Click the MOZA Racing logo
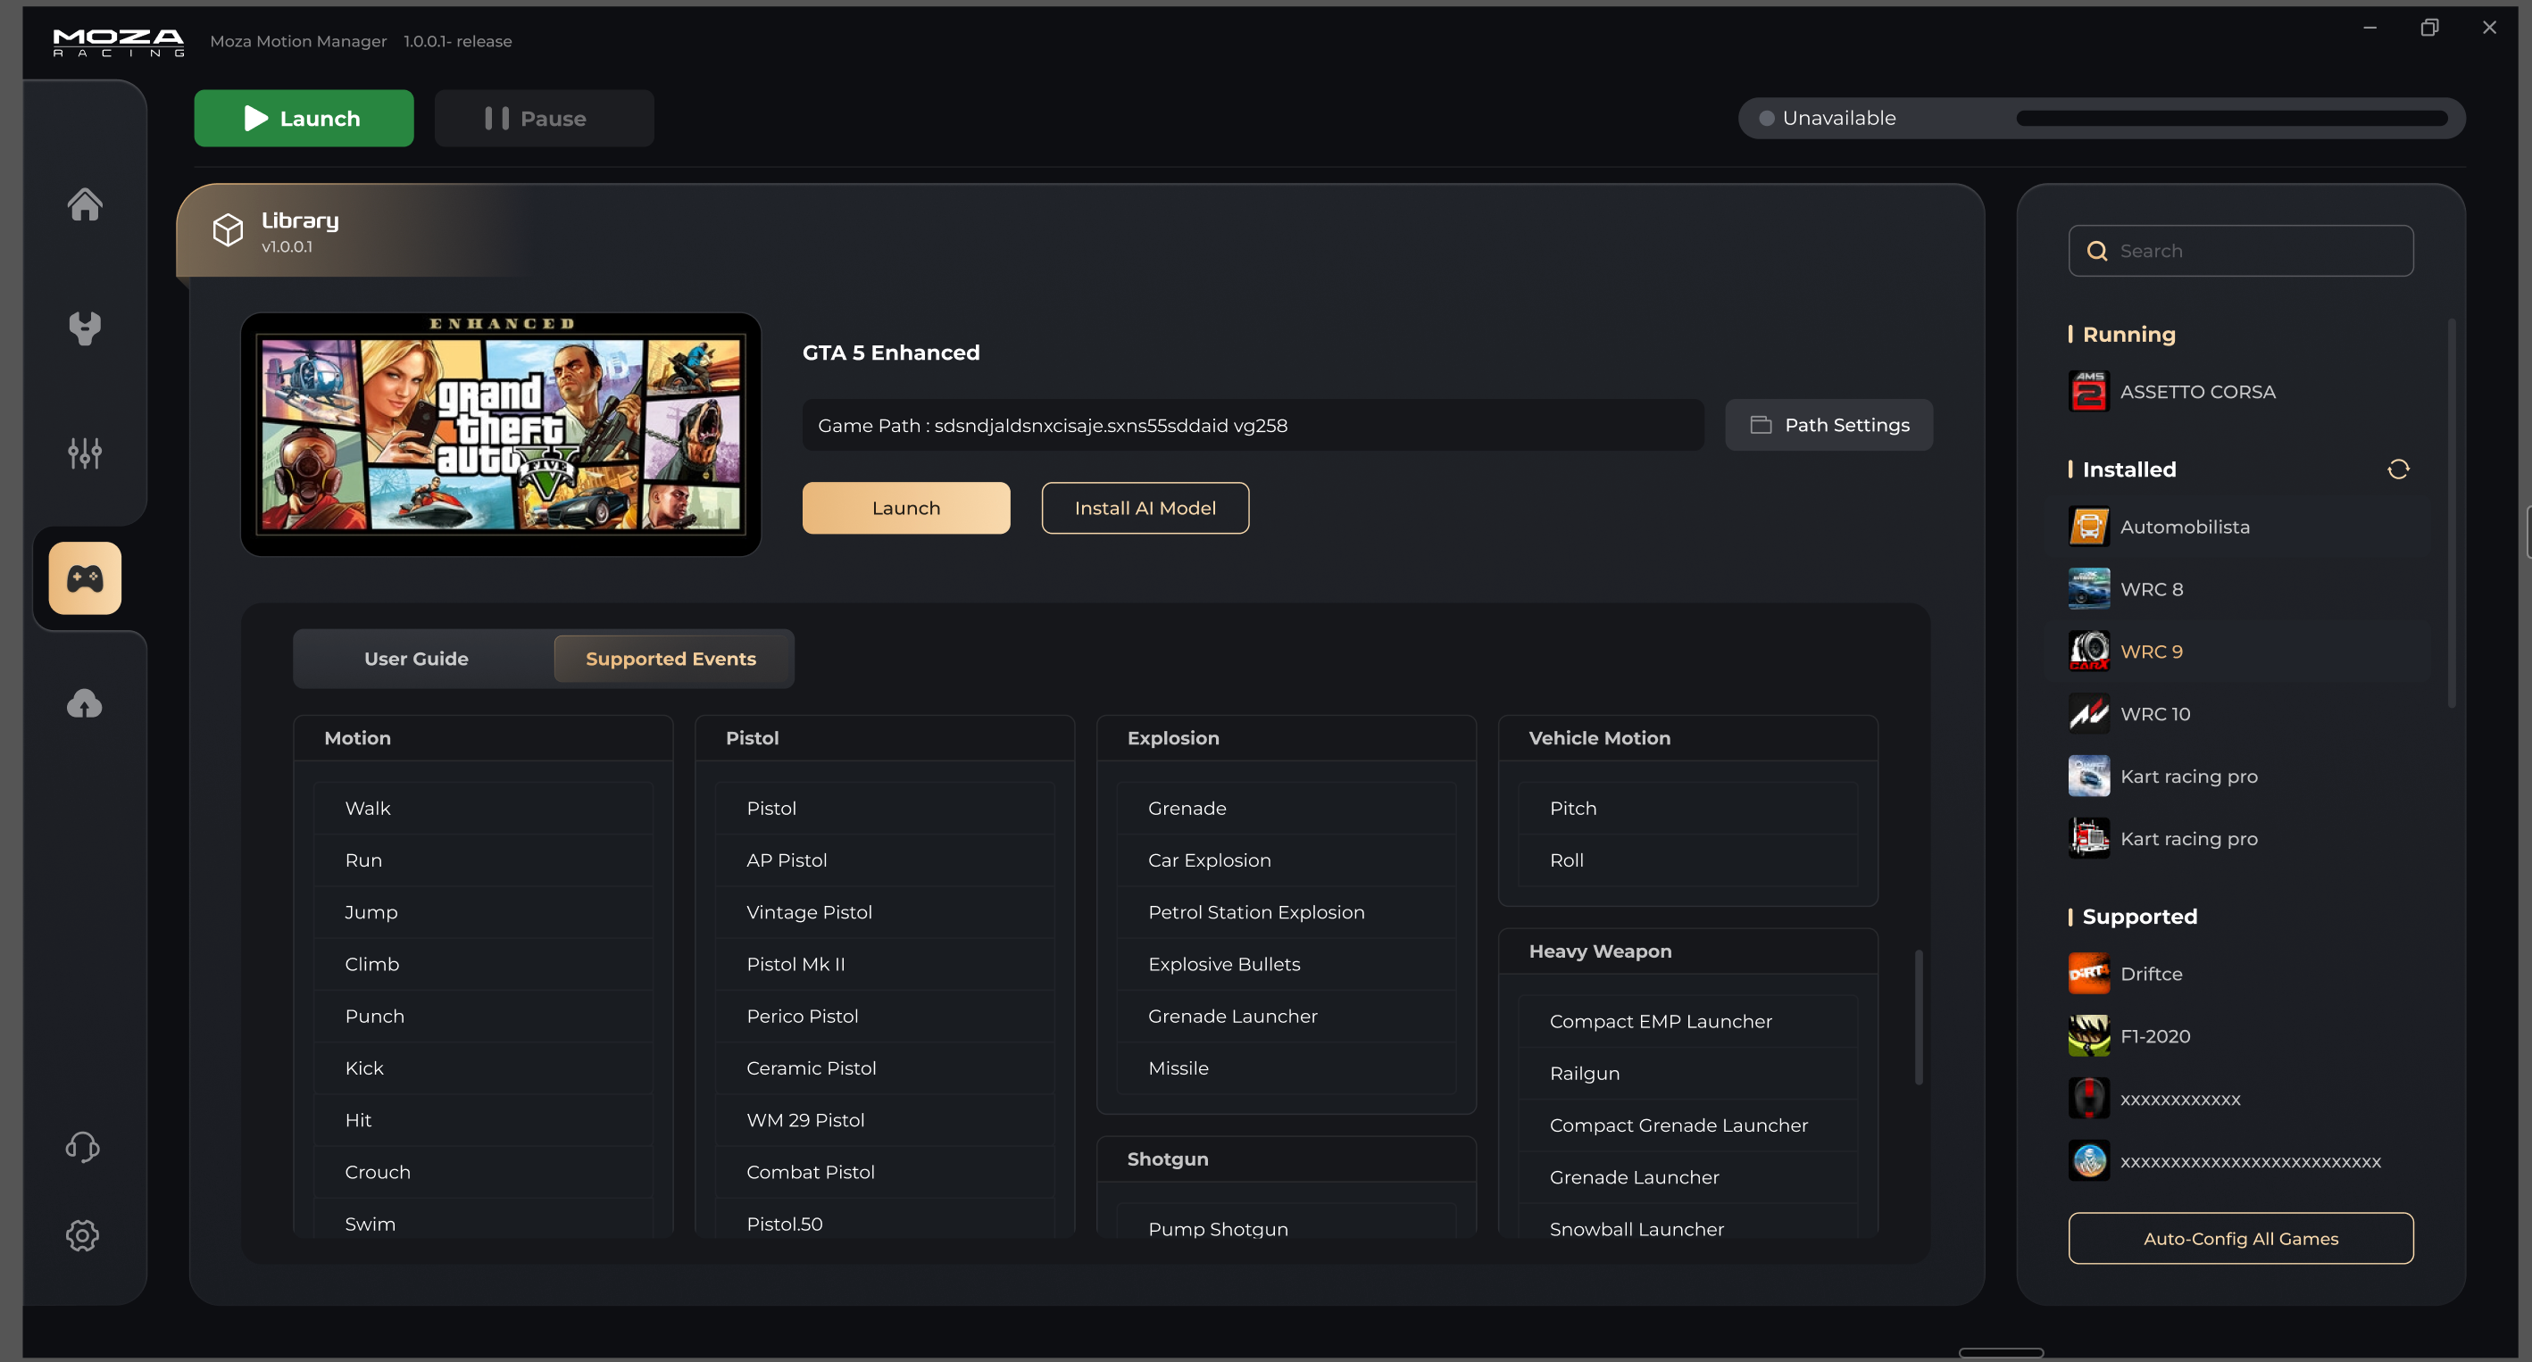The image size is (2532, 1362). tap(118, 41)
